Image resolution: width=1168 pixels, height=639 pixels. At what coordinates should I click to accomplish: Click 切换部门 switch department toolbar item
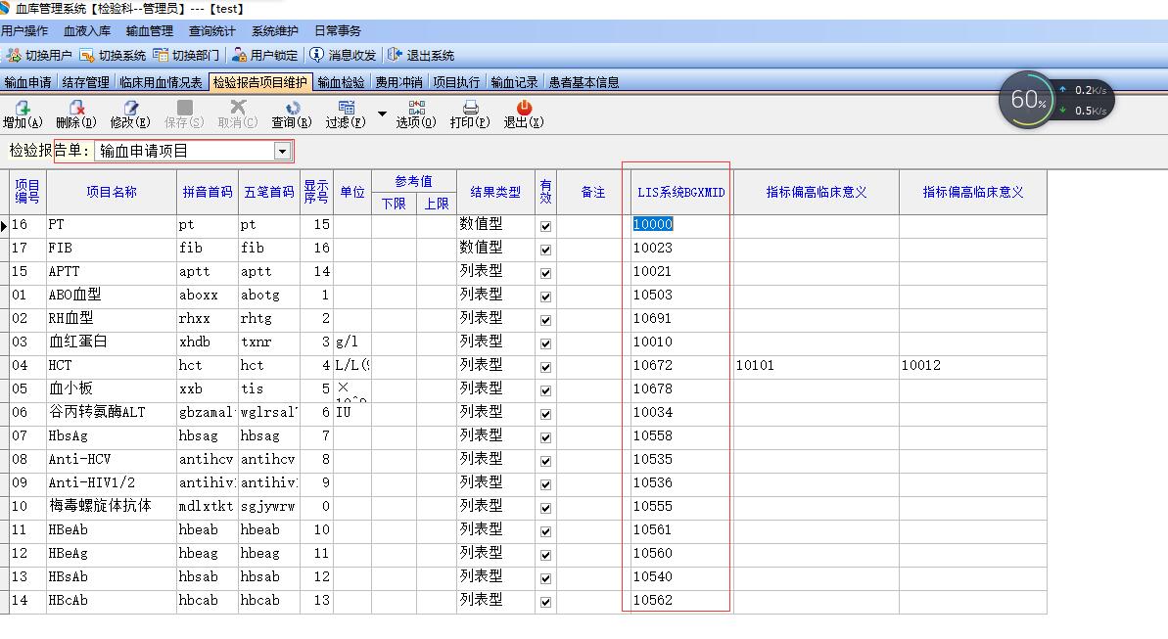pyautogui.click(x=186, y=55)
